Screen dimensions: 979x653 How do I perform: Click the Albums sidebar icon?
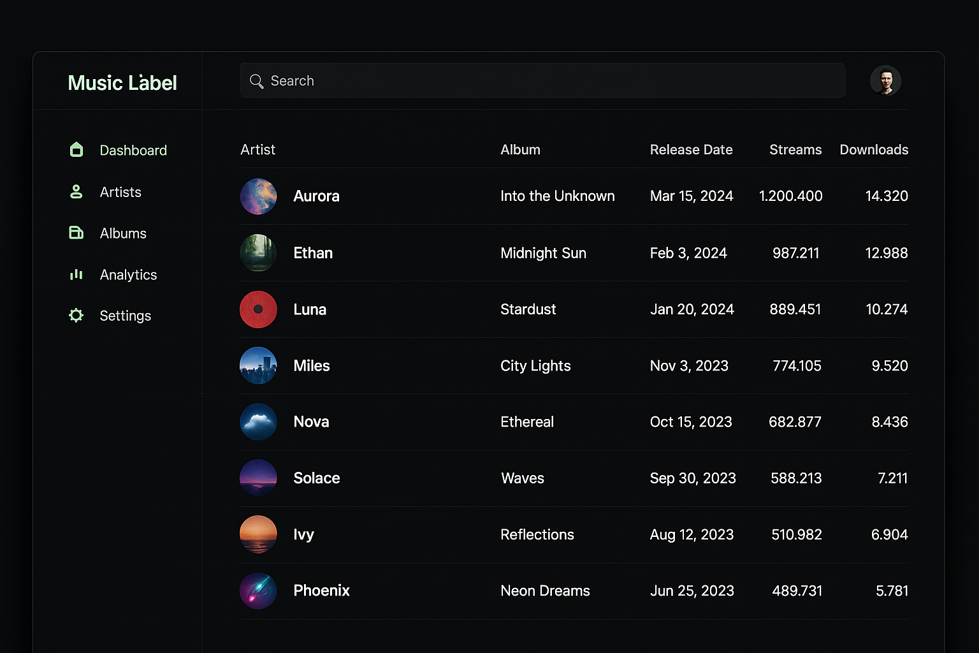(x=76, y=233)
